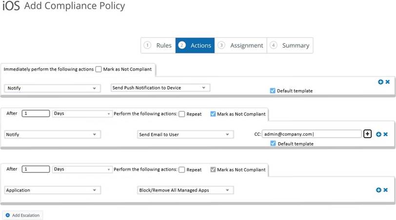Enable Mark as Not Compliant for immediate actions
This screenshot has height=220, width=396.
coord(99,69)
